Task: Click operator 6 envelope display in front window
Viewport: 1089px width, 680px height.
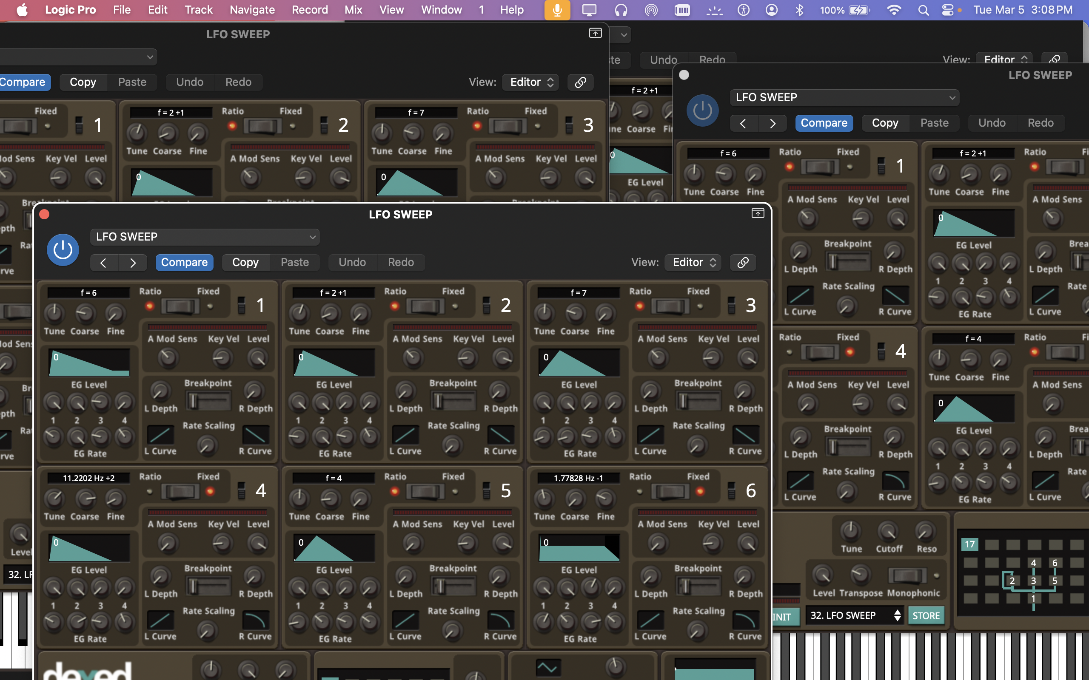Action: [x=579, y=548]
